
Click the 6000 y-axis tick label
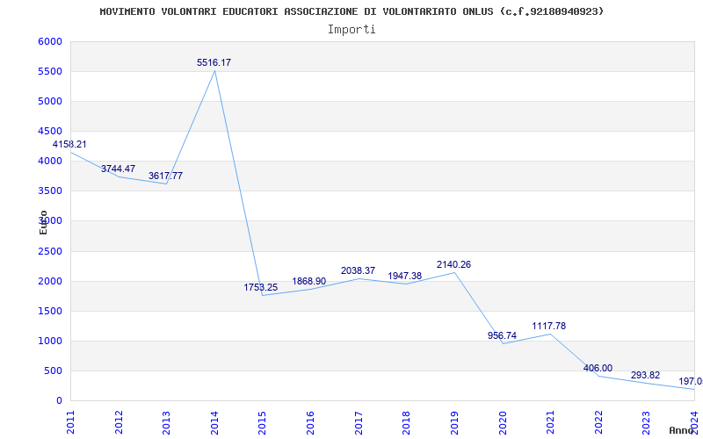[x=50, y=41]
